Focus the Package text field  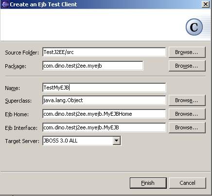tap(93, 66)
